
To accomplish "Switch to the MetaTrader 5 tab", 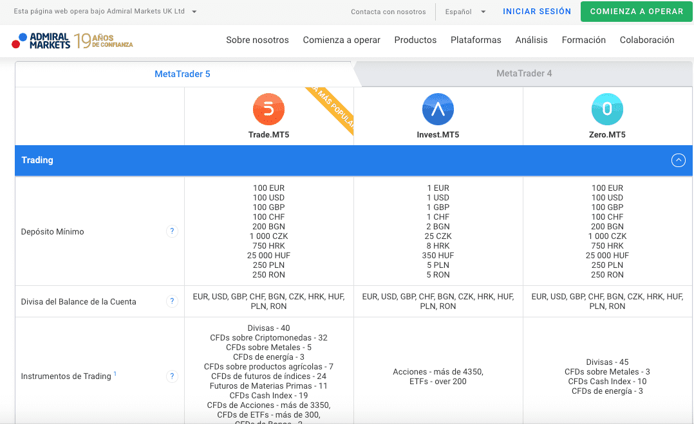I will tap(182, 75).
